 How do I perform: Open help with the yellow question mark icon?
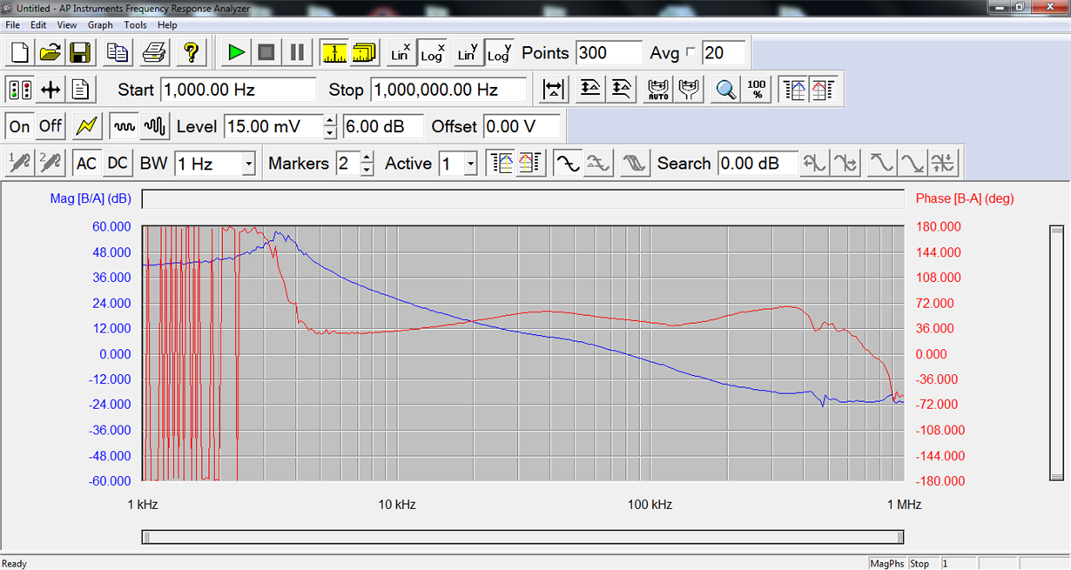coord(192,52)
